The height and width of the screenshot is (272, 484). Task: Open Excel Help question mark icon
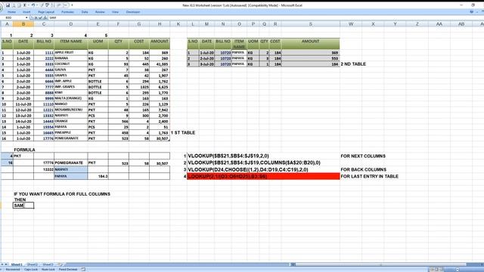tap(471, 12)
